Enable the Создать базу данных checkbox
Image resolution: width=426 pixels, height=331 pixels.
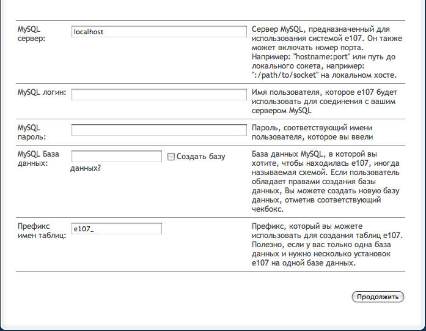171,157
